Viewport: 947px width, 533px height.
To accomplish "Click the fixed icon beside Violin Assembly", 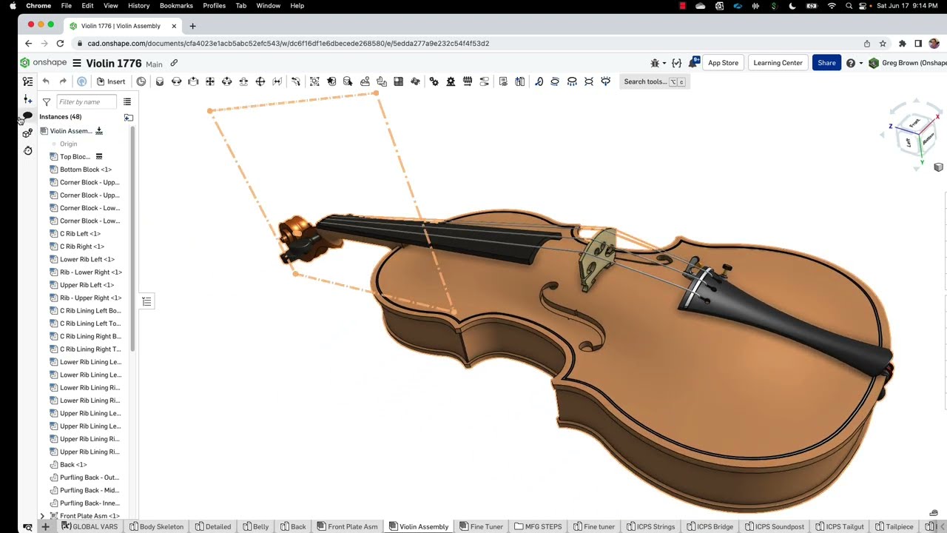I will (x=99, y=131).
